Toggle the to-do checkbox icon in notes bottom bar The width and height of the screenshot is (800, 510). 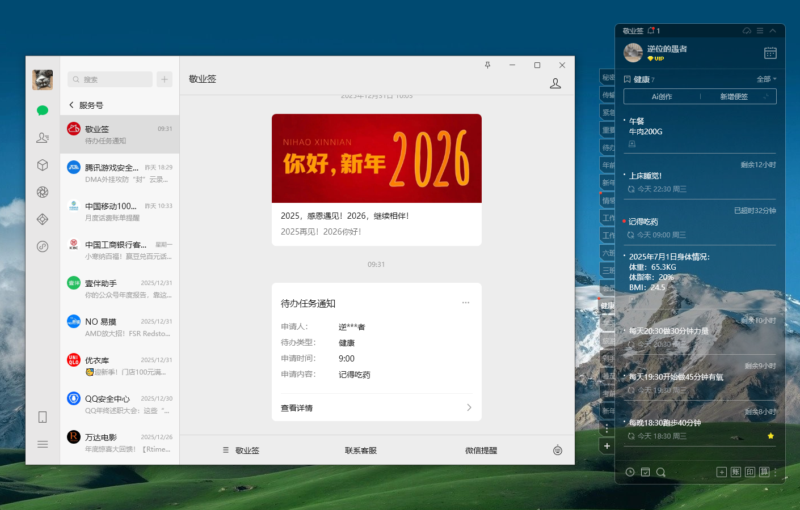[646, 471]
